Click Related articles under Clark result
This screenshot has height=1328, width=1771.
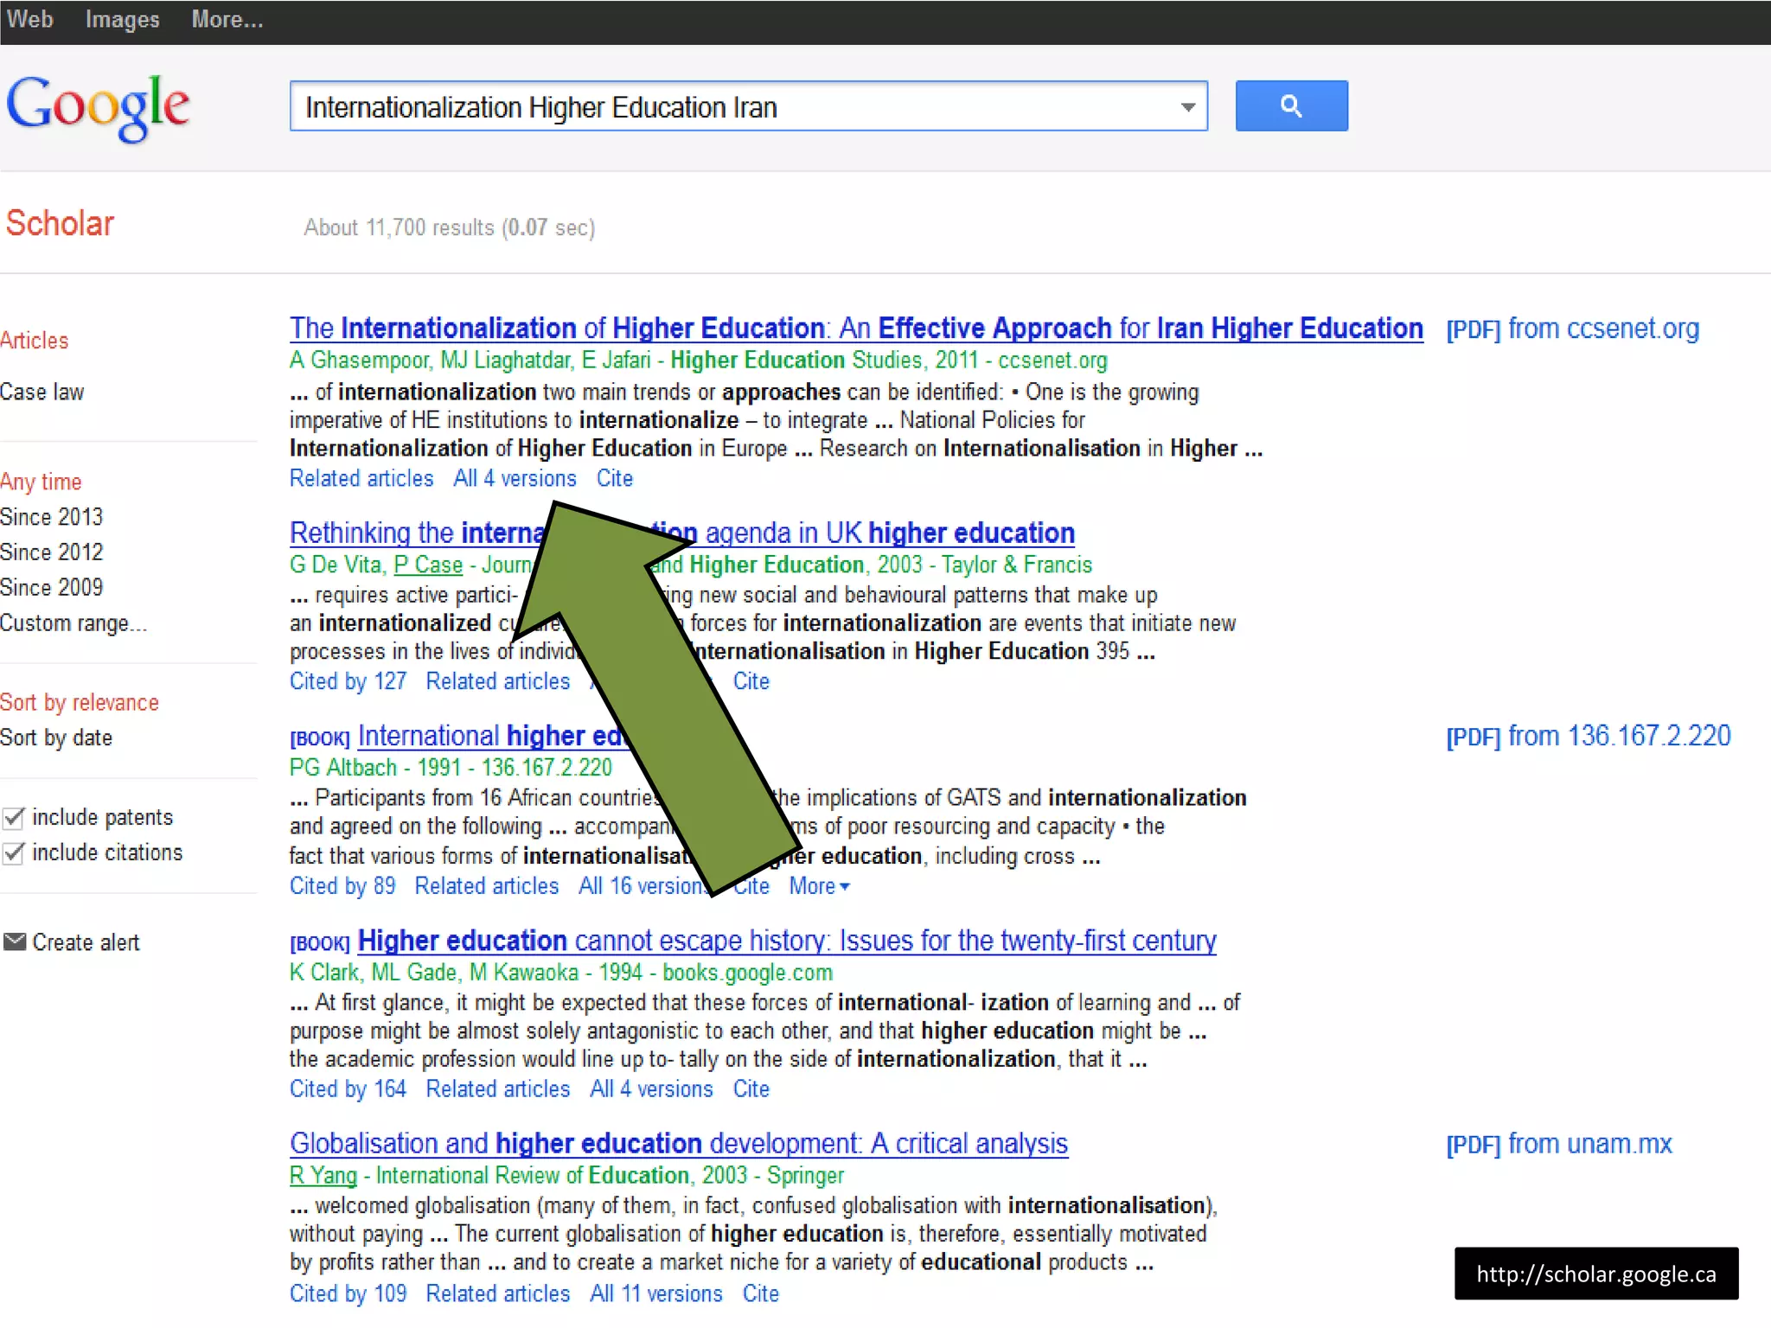point(498,1089)
